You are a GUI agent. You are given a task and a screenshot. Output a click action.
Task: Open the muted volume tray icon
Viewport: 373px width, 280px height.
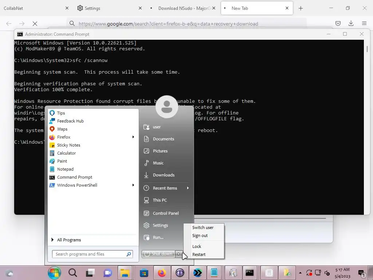point(327,273)
